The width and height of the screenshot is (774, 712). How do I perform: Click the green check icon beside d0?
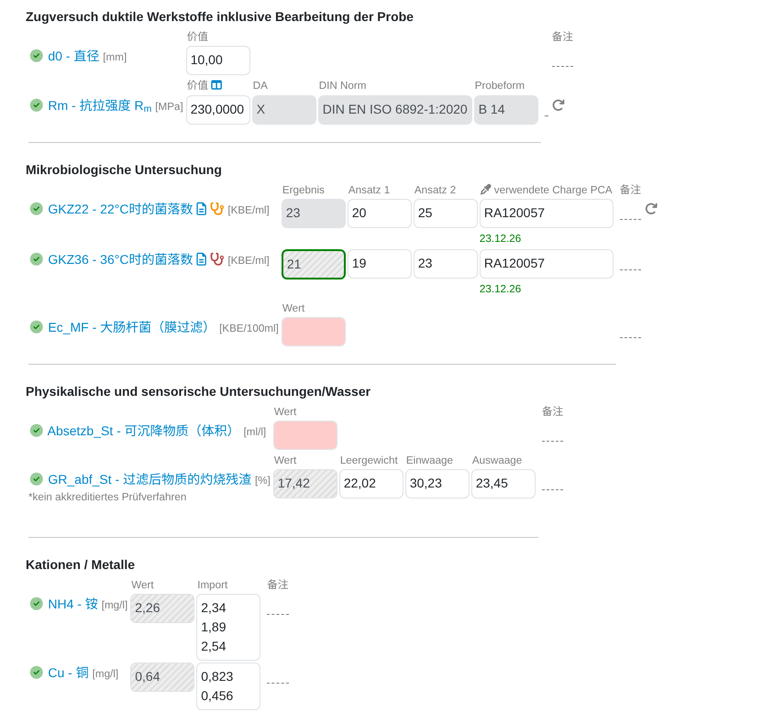pyautogui.click(x=36, y=56)
